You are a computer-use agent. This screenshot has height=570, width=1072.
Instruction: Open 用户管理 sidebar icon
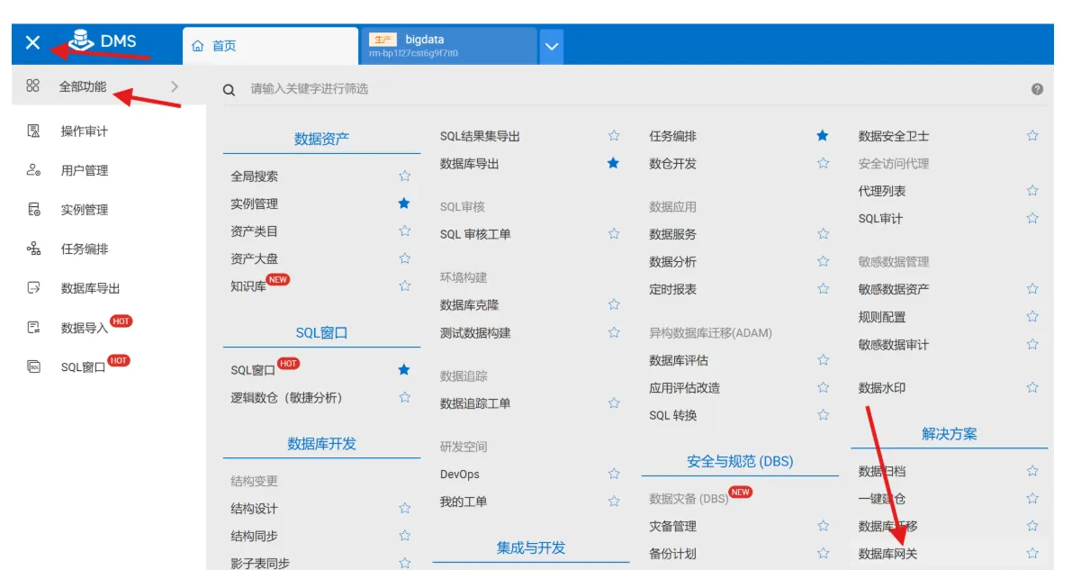tap(33, 169)
